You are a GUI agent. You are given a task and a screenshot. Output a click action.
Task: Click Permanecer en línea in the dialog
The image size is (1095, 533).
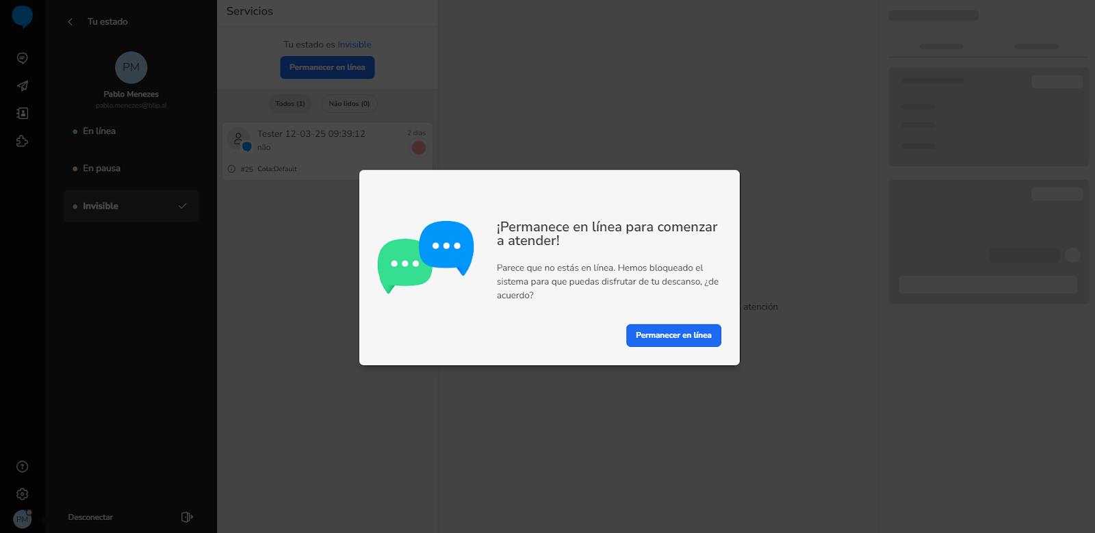(x=673, y=335)
